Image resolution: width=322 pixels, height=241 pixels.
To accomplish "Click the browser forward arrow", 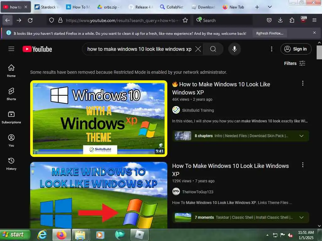I will (19, 20).
